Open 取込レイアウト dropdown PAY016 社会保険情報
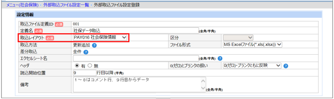This screenshot has width=334, height=99. pyautogui.click(x=100, y=37)
